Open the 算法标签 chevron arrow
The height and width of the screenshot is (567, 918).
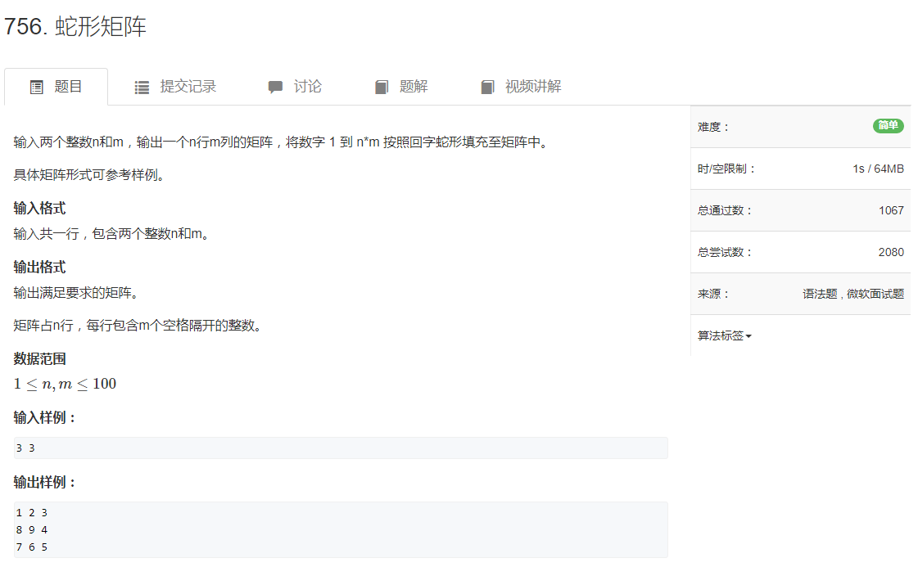click(748, 337)
